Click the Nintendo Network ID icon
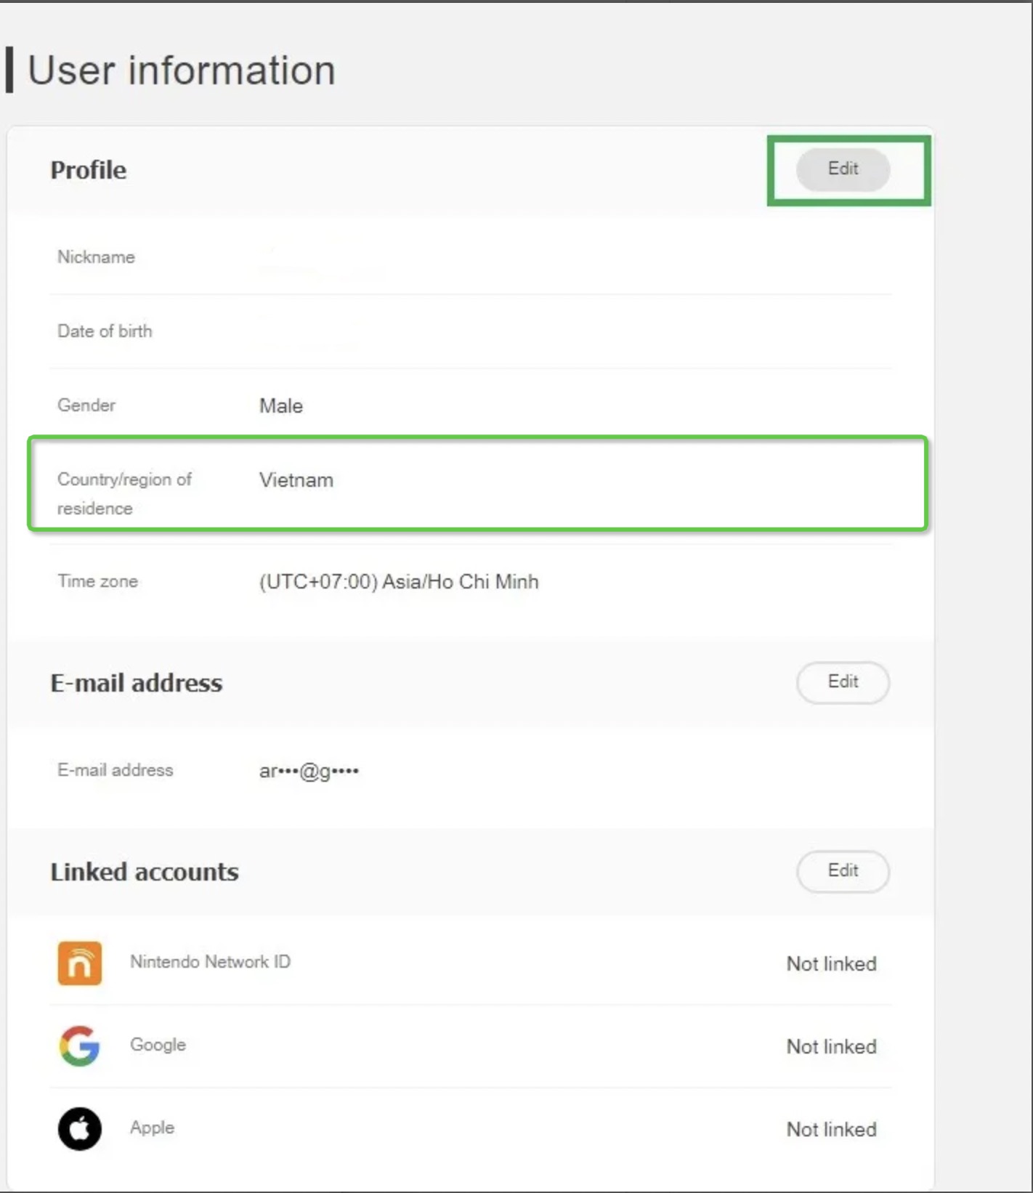The image size is (1033, 1193). point(80,963)
